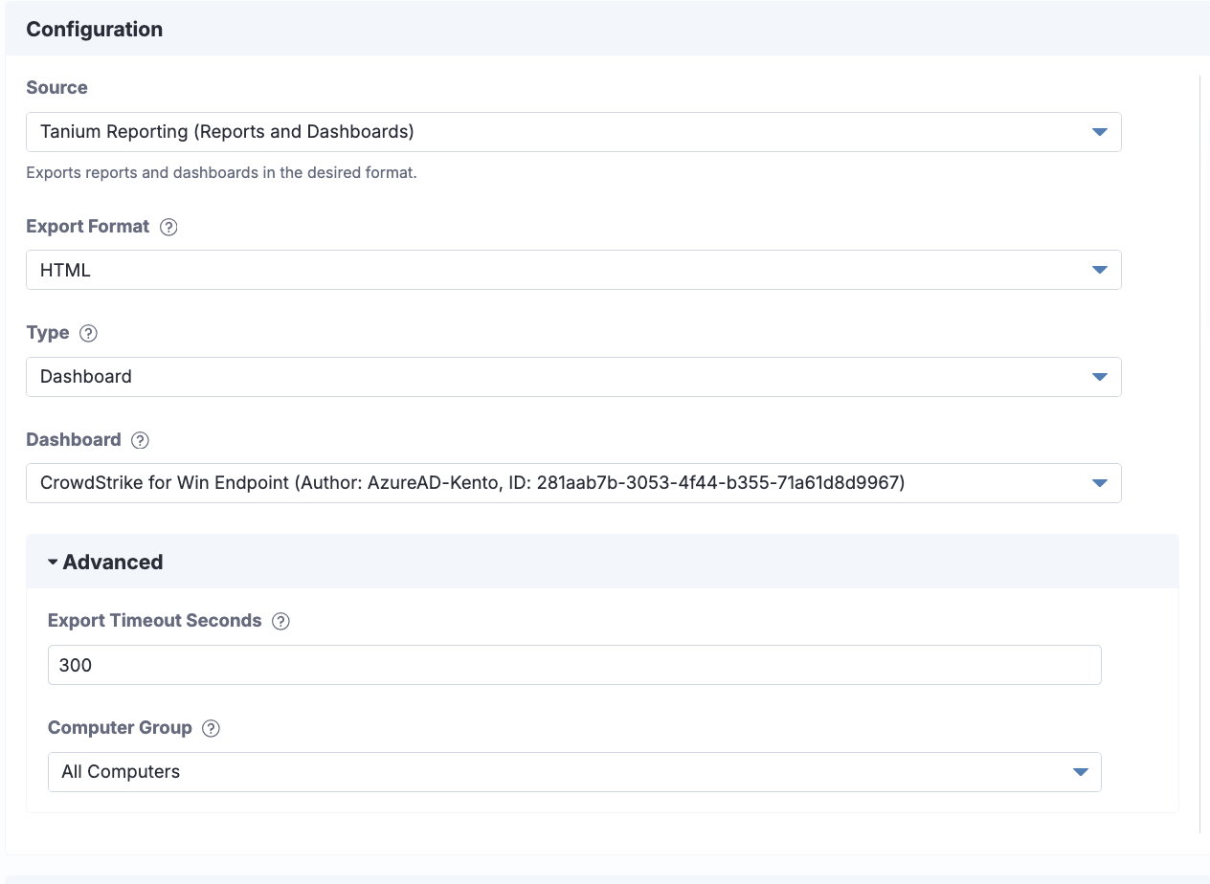The width and height of the screenshot is (1210, 884).
Task: Show help for Computer Group
Action: (212, 728)
